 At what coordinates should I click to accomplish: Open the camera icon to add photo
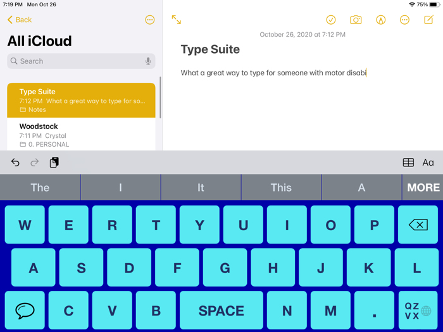pos(356,20)
